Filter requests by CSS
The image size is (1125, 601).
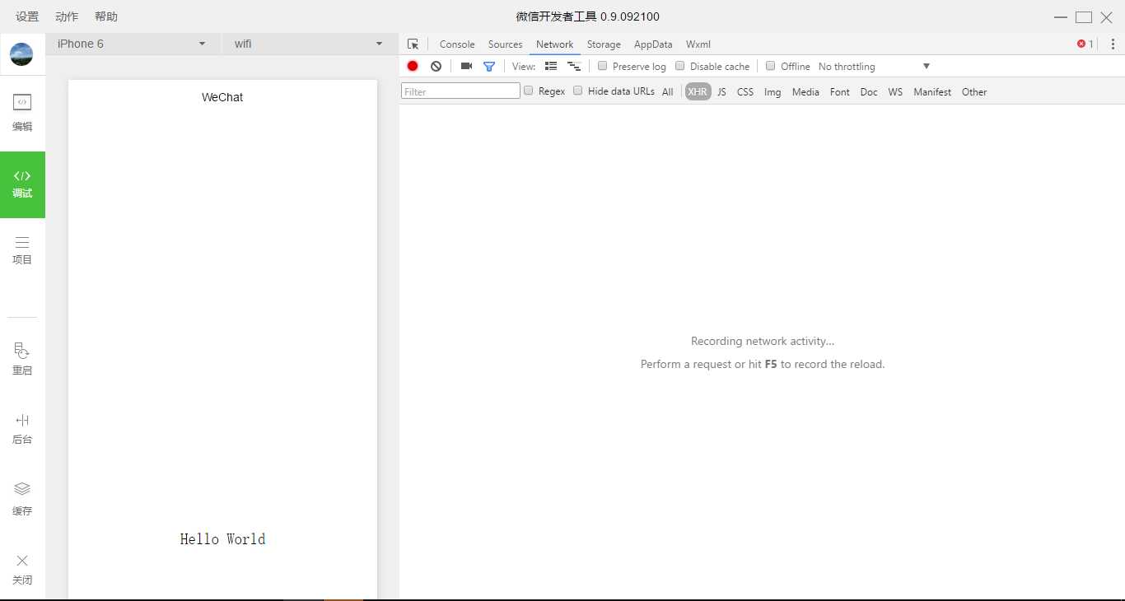(745, 92)
